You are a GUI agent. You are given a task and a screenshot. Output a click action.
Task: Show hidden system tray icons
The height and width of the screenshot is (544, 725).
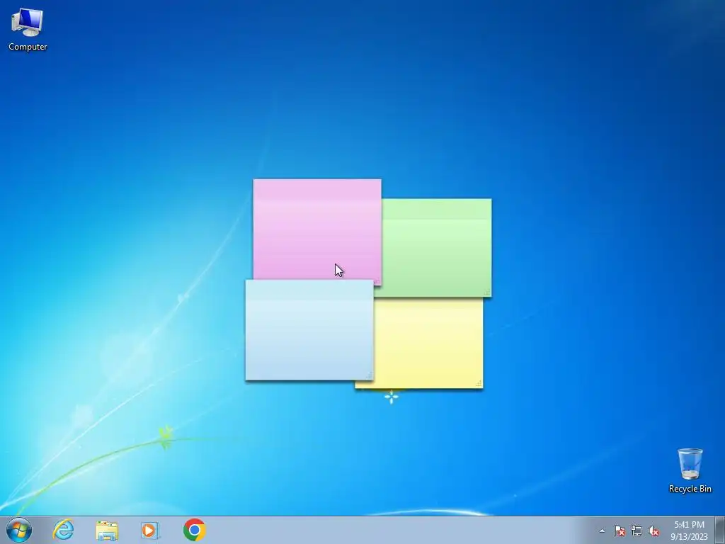point(602,531)
